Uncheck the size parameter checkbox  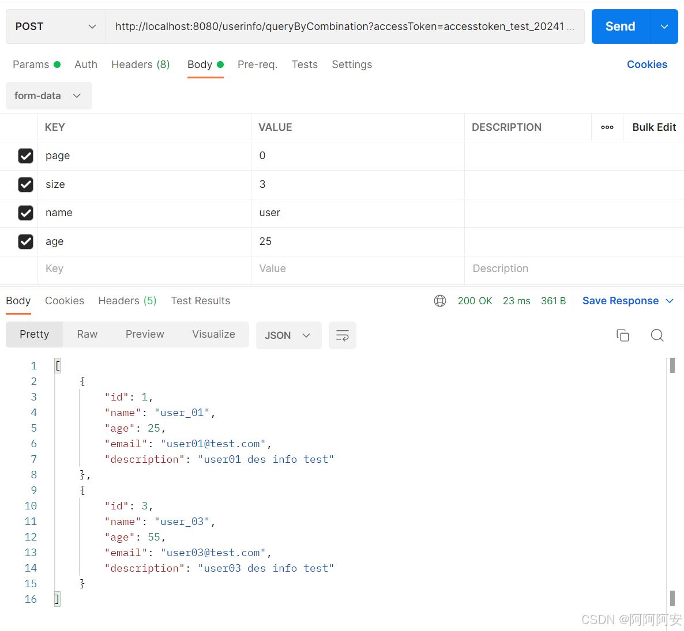(26, 184)
